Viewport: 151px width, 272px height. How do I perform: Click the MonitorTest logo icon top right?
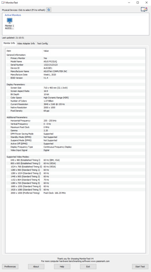click(x=144, y=9)
